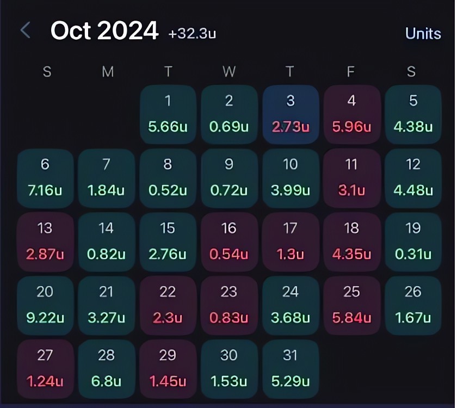
Task: Open day 20 with 9.22u profit
Action: 45,306
